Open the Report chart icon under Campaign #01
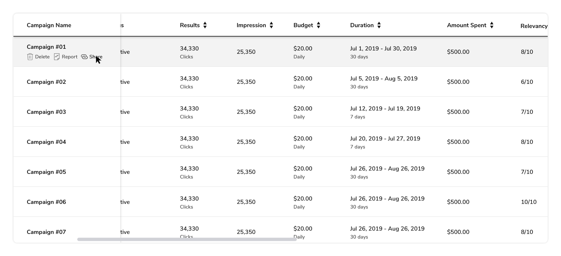Viewport: 561px width, 256px height. [x=57, y=57]
